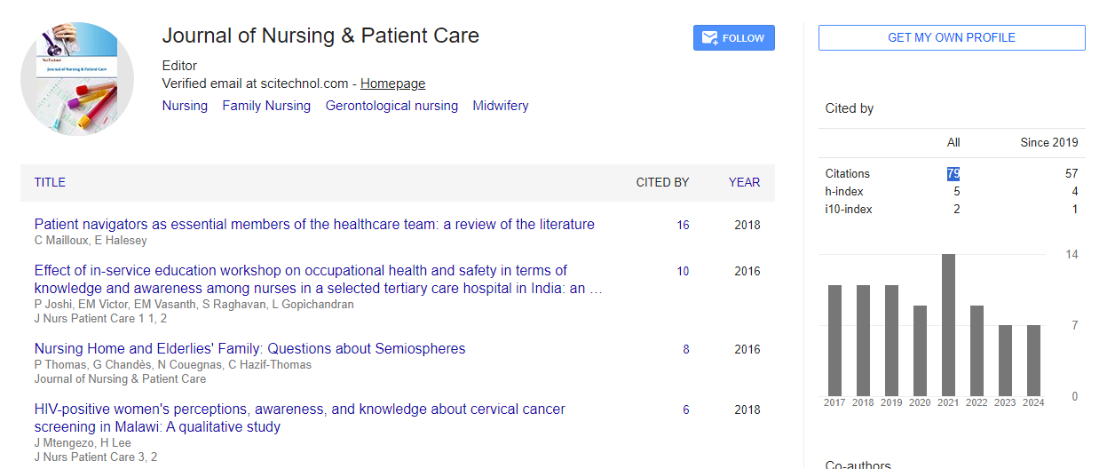Click the Since 2019 column heading
The image size is (1115, 469).
click(x=1049, y=142)
